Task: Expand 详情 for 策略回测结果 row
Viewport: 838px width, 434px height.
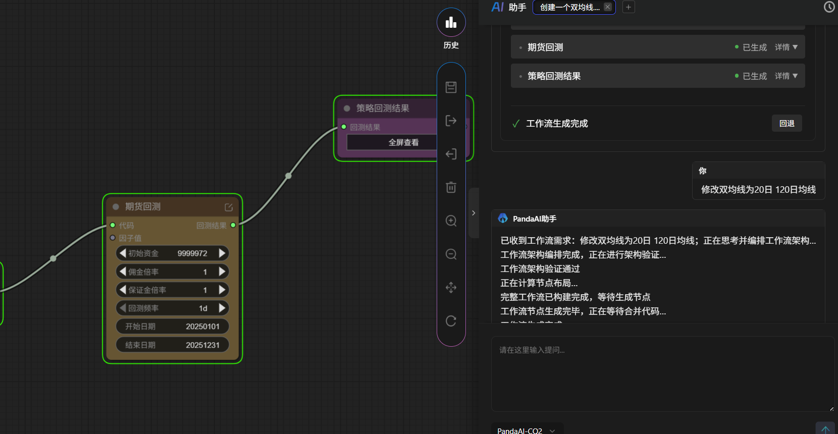Action: (787, 76)
